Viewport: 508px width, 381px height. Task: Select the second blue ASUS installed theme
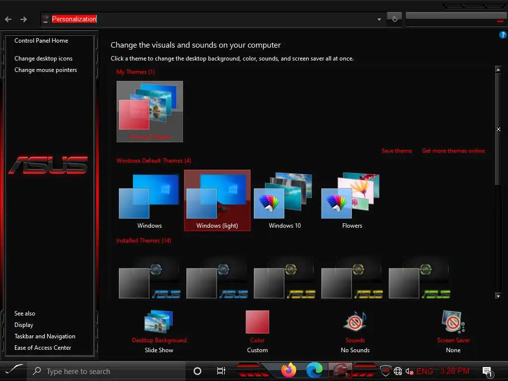(217, 278)
